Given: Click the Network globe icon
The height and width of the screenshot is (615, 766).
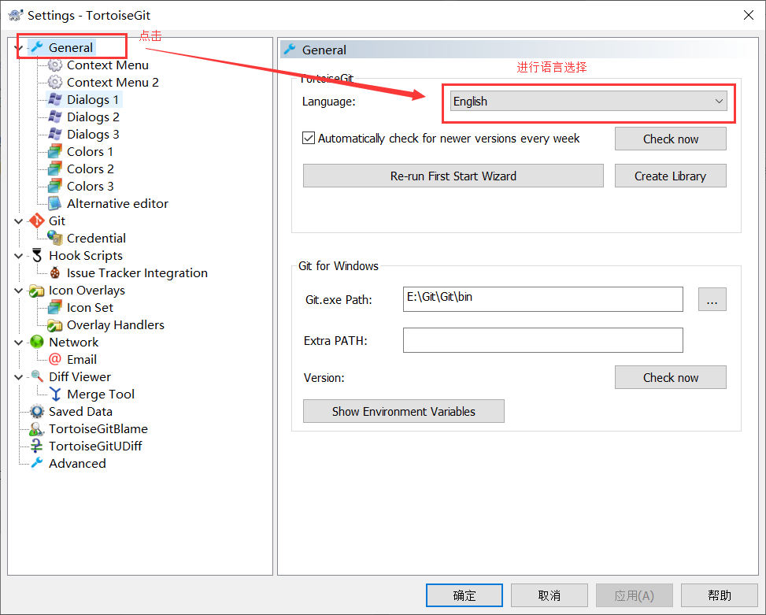Looking at the screenshot, I should (37, 342).
